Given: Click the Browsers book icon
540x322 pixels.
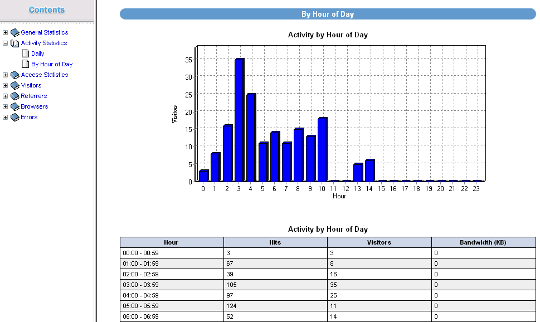Looking at the screenshot, I should [15, 107].
